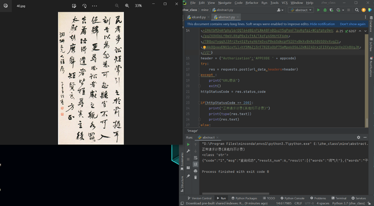Change indent setting 4 spaces

323,203
